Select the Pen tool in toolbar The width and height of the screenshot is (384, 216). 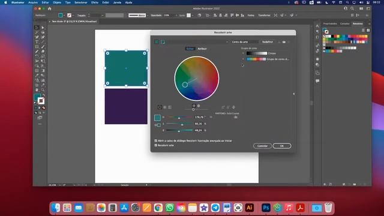[x=37, y=37]
